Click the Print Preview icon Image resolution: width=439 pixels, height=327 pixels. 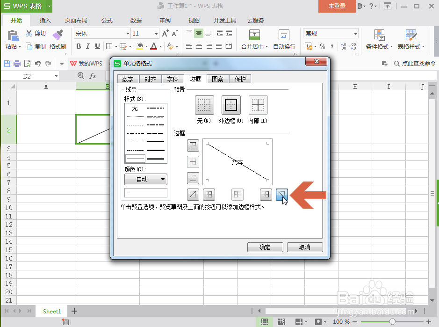point(28,64)
